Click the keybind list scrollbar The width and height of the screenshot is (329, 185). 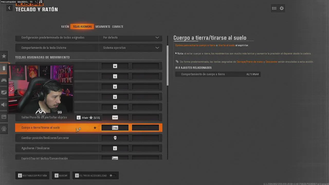[168, 66]
